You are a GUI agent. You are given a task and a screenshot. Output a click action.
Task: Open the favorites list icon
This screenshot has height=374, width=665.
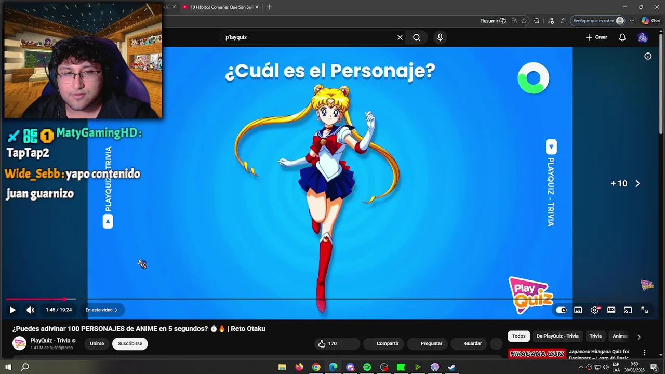click(x=563, y=21)
